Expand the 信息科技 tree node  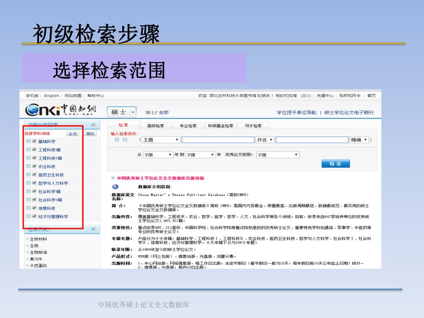[29, 208]
